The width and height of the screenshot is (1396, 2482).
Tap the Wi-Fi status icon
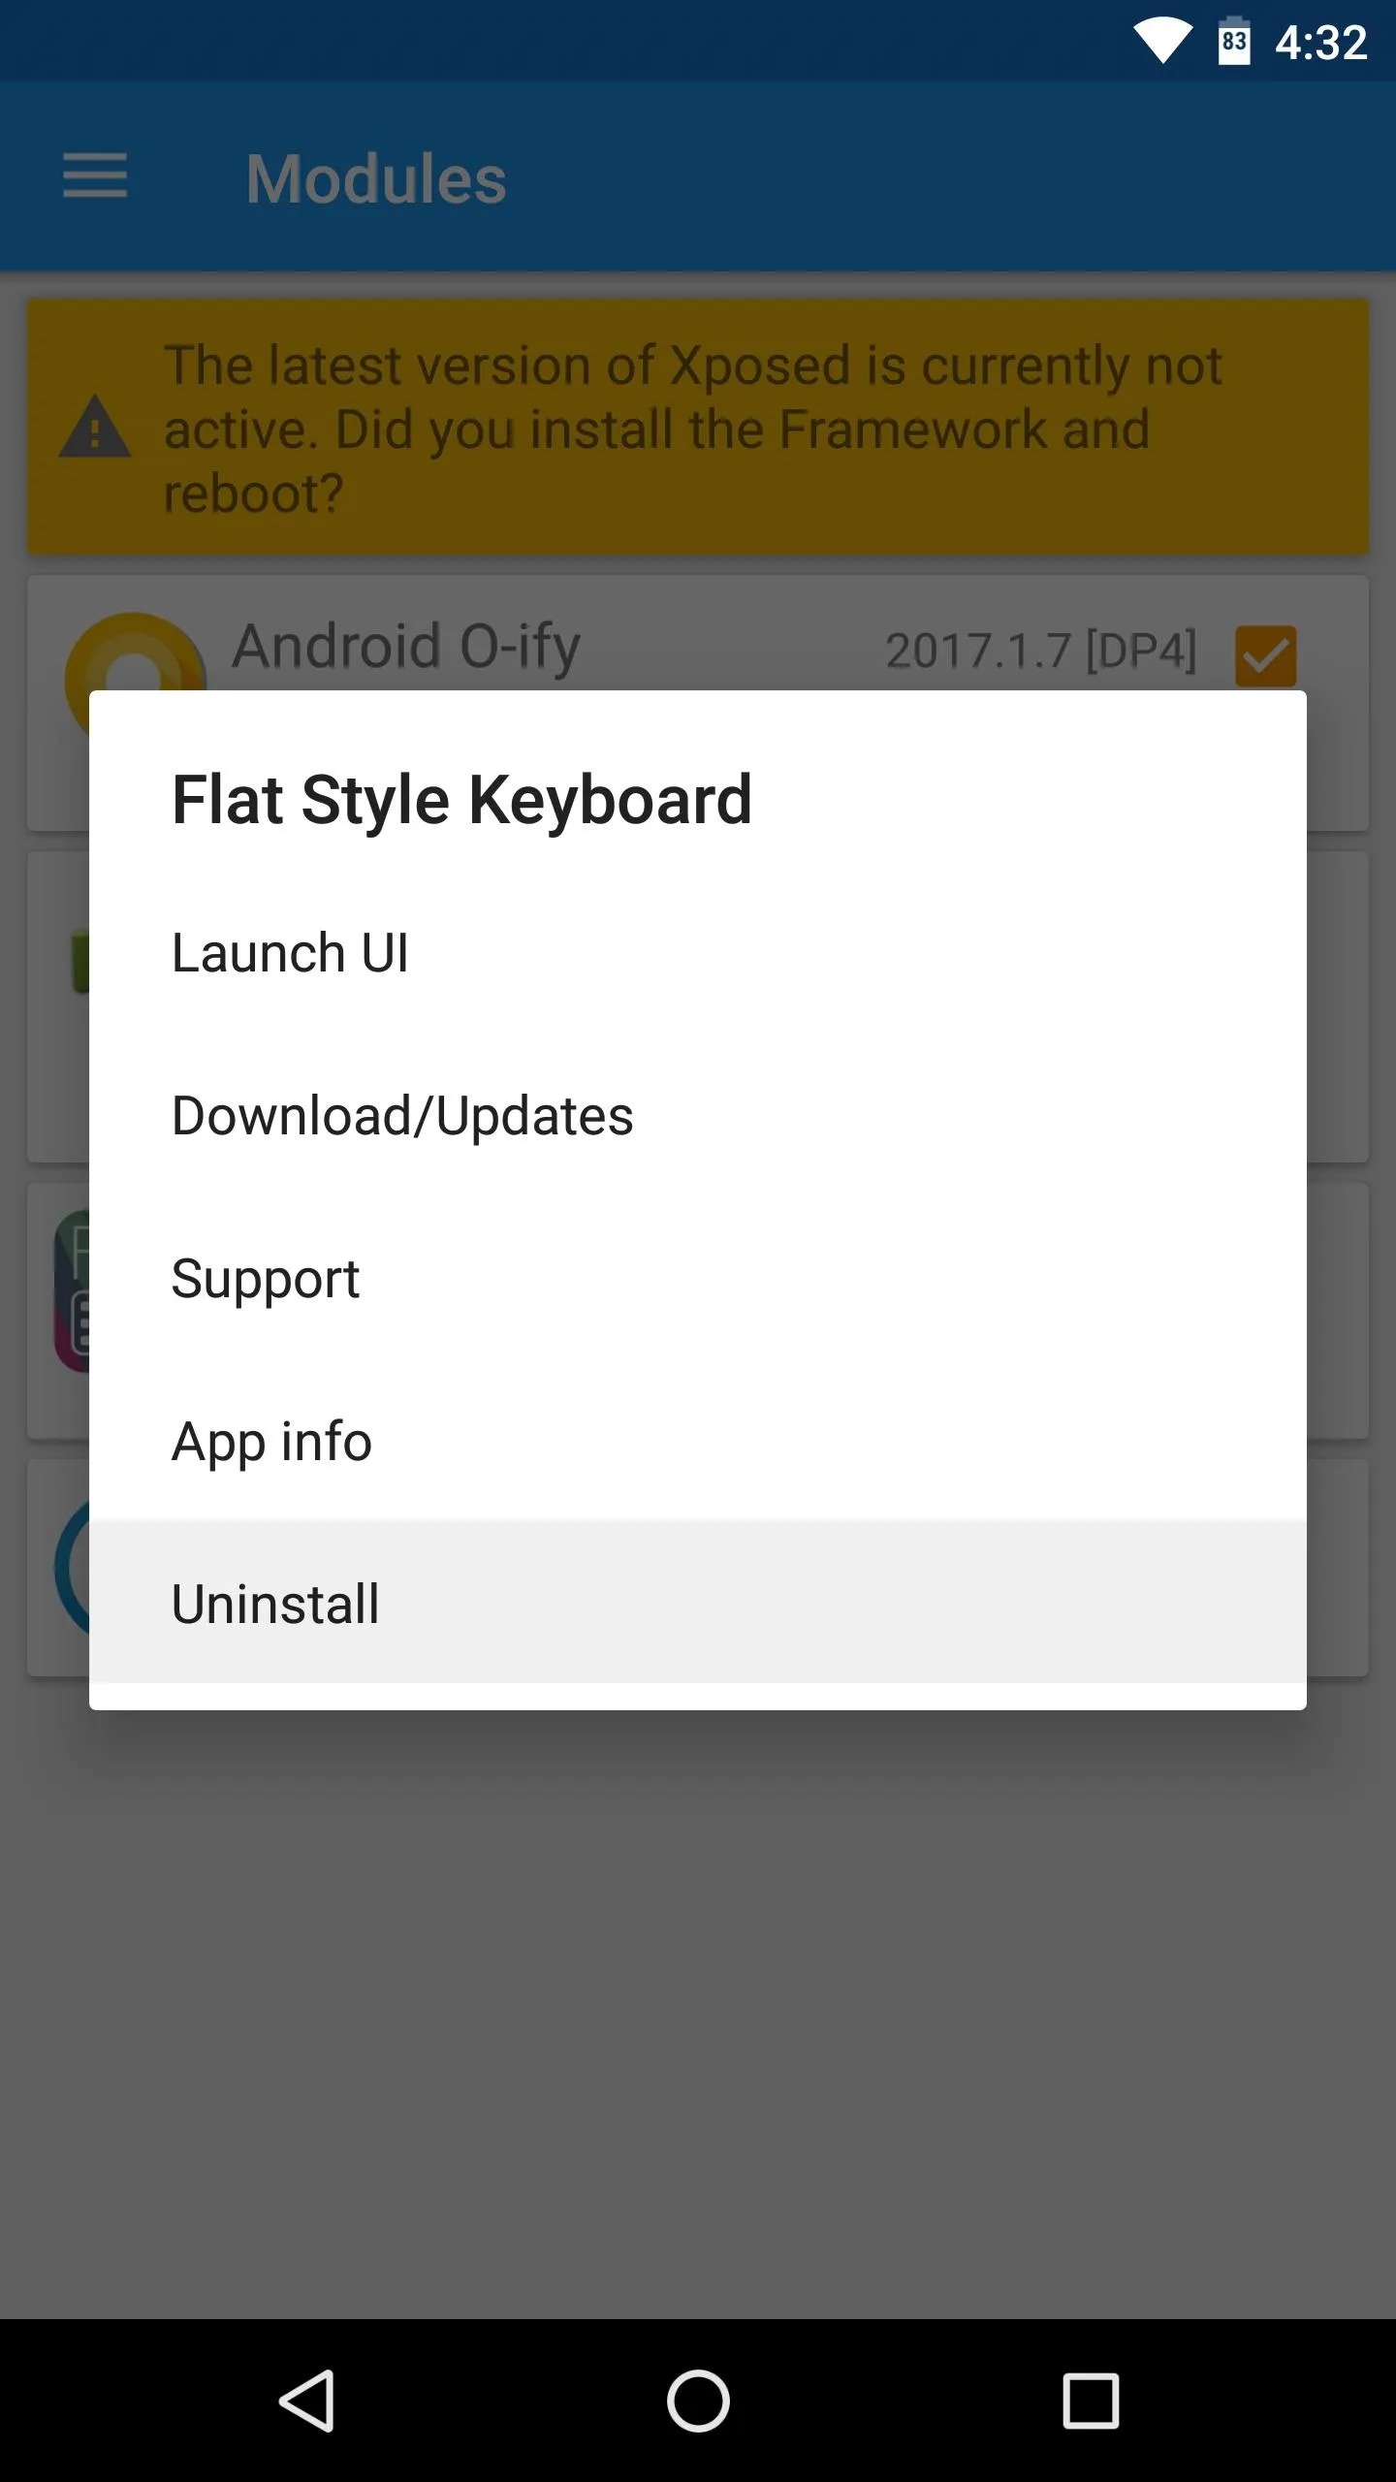point(1163,43)
